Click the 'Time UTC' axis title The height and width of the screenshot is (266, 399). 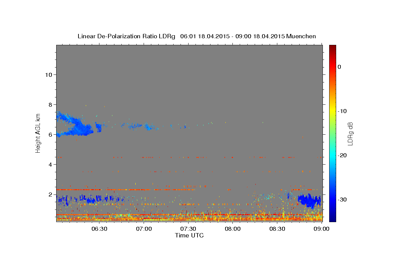pyautogui.click(x=189, y=235)
